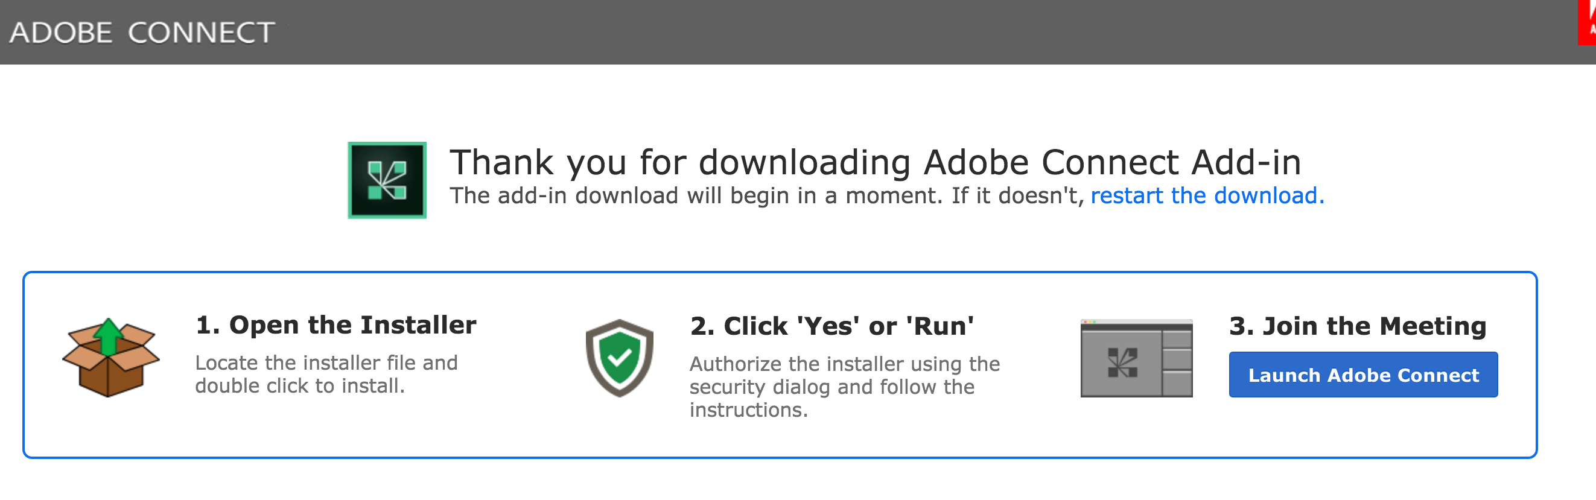
Task: Click the 1. Open the Installer heading
Action: point(336,324)
